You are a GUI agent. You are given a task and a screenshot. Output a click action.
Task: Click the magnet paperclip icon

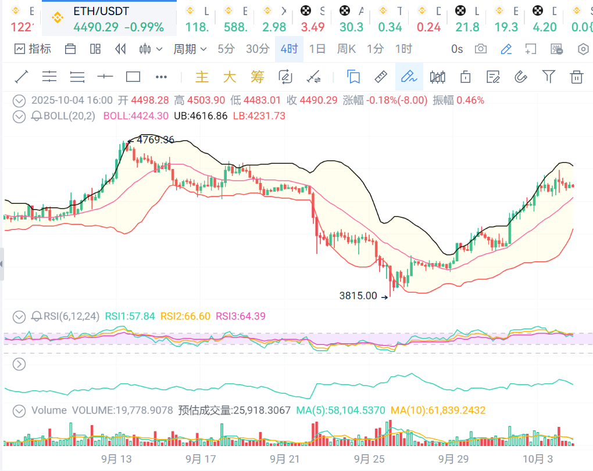click(521, 77)
